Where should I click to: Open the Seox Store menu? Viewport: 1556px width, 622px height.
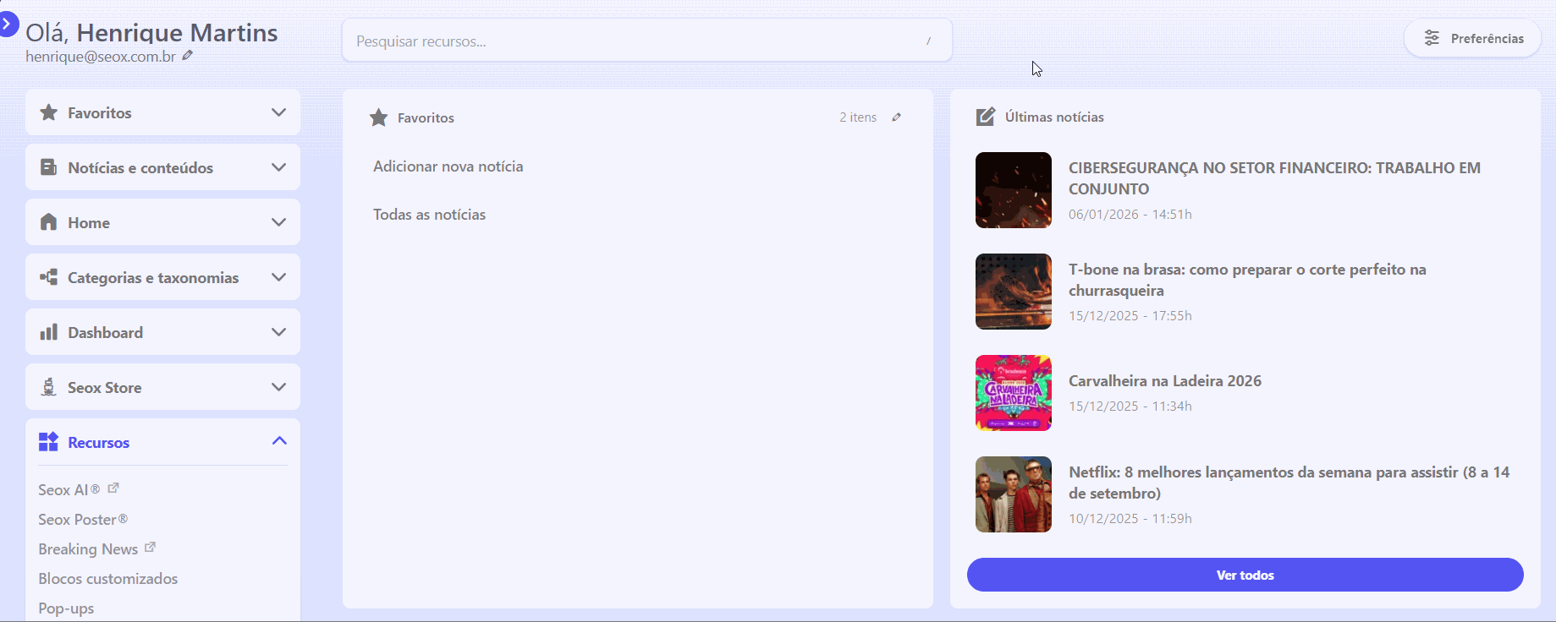[x=278, y=387]
